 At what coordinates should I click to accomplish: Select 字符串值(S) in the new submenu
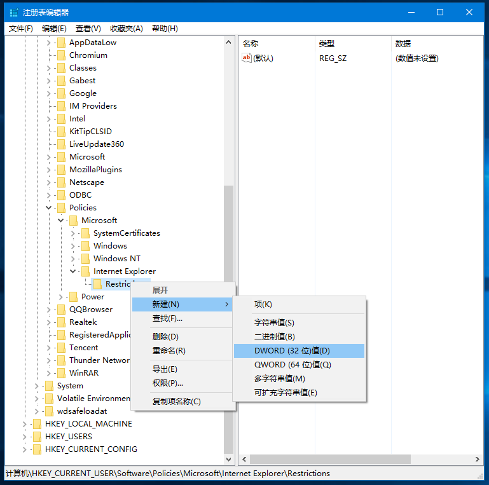pyautogui.click(x=274, y=323)
